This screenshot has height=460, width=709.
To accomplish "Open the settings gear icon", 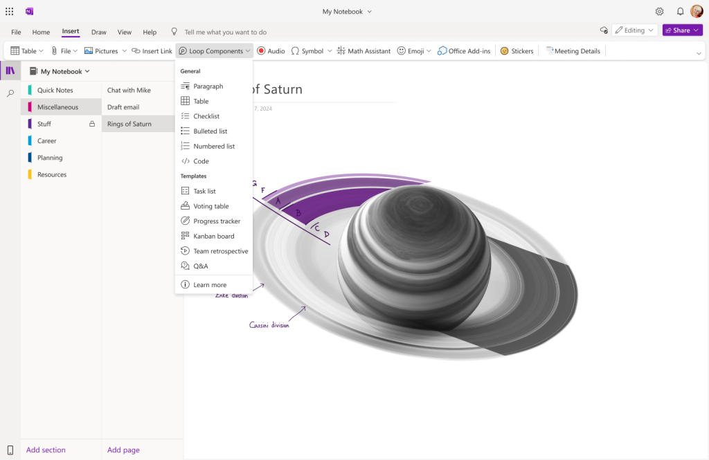I will (659, 11).
